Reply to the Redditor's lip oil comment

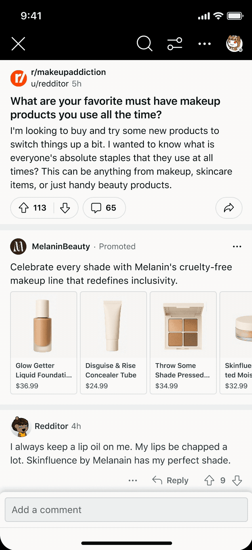click(170, 480)
